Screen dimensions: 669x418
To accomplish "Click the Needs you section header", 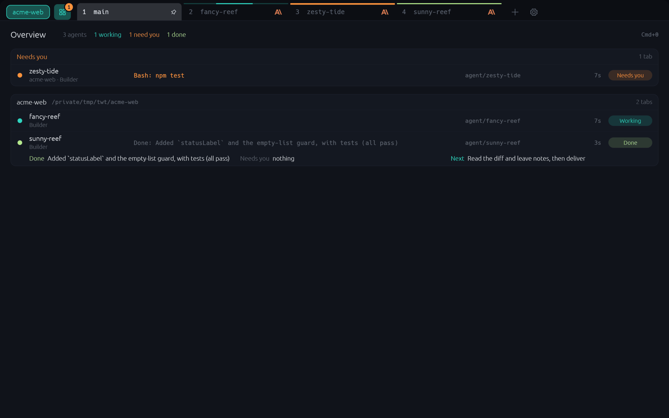I will [x=32, y=57].
